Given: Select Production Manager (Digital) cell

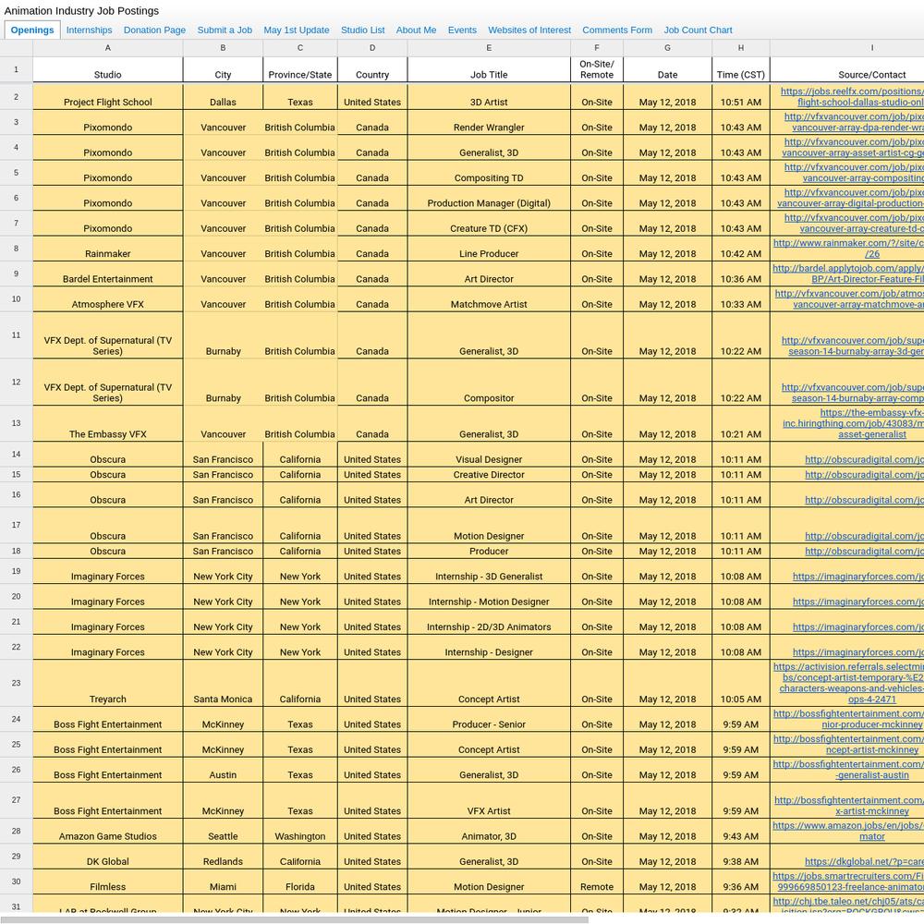Looking at the screenshot, I should [x=489, y=198].
